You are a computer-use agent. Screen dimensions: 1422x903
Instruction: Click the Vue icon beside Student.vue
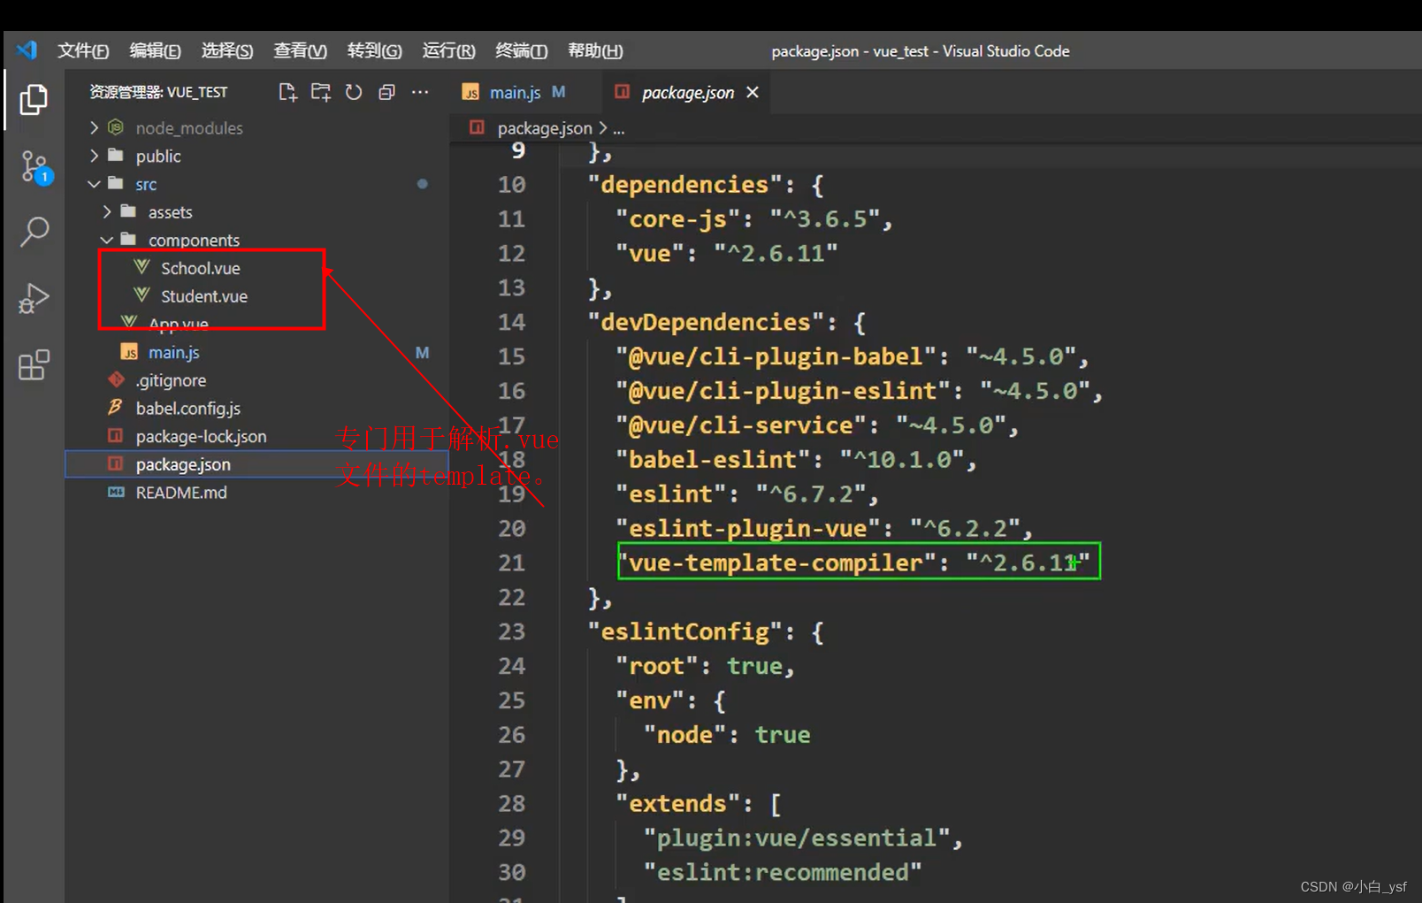(141, 295)
